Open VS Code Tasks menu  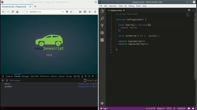point(138,6)
